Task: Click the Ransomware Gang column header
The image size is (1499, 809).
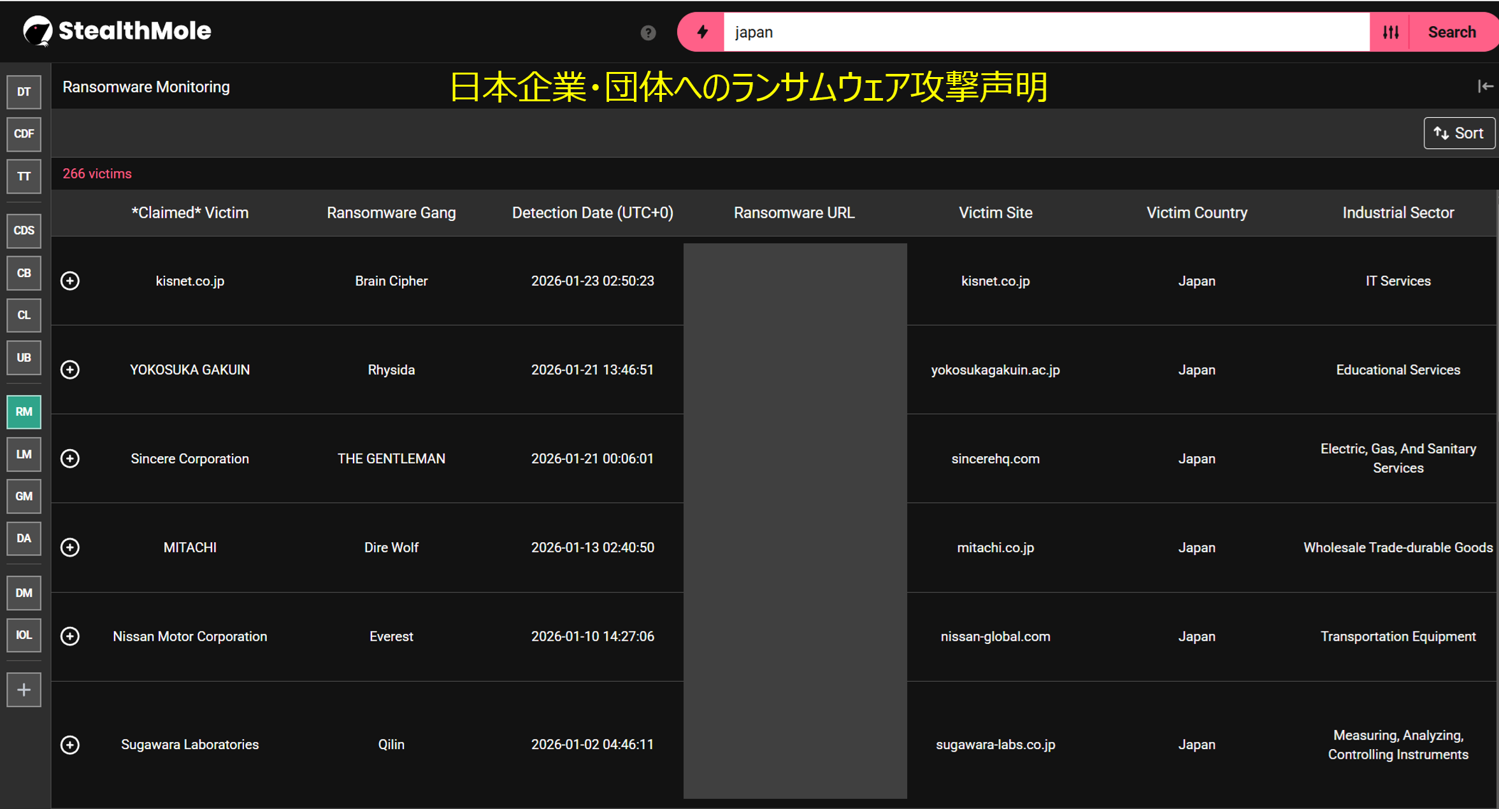Action: tap(391, 213)
